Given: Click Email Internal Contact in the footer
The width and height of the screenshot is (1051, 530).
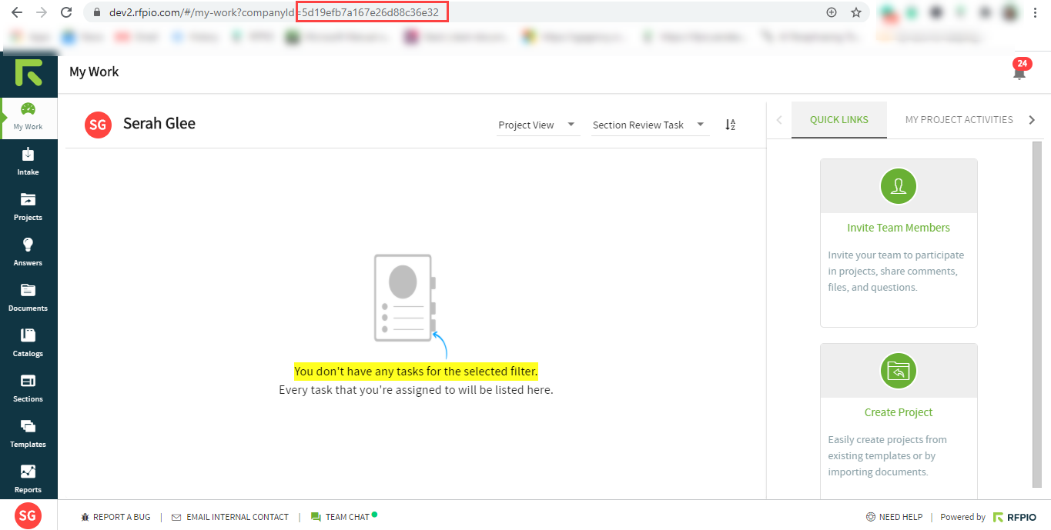Looking at the screenshot, I should pos(230,517).
